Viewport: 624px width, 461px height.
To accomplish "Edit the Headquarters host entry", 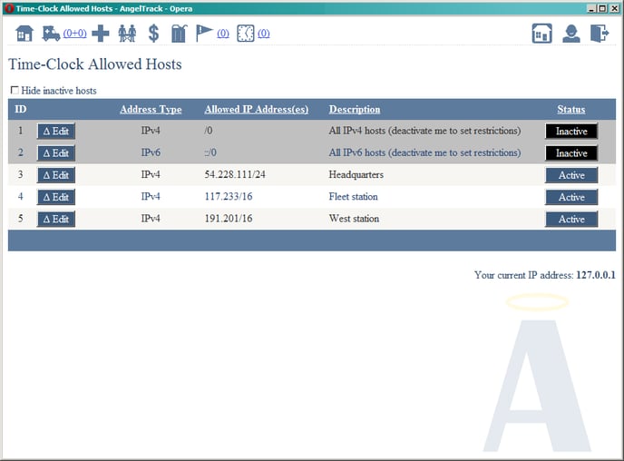I will pos(56,175).
